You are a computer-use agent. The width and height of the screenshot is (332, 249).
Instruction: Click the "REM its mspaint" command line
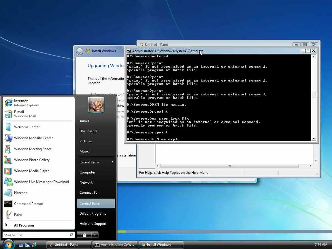[x=156, y=105]
